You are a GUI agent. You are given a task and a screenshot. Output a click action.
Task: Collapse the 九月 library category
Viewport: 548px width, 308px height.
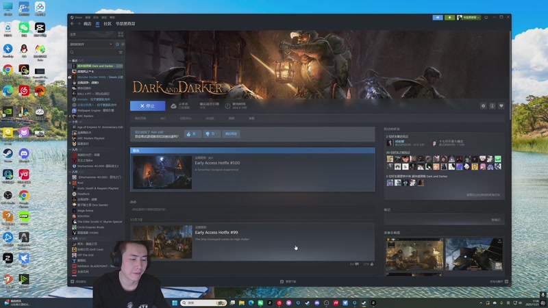(x=70, y=149)
